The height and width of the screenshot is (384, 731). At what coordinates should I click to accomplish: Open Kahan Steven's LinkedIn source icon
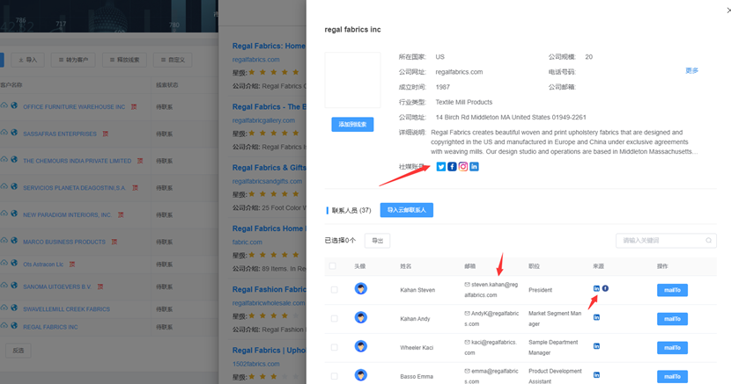(x=596, y=288)
